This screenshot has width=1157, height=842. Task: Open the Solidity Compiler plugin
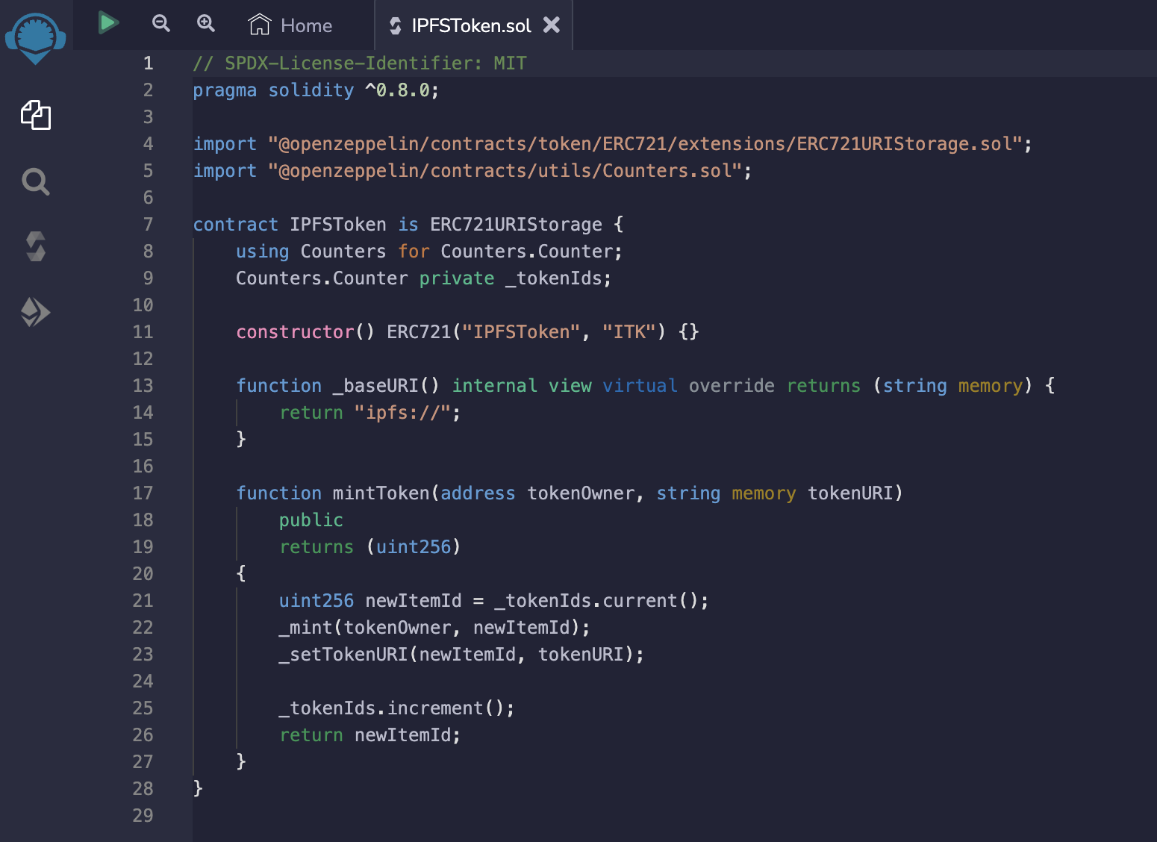coord(35,246)
